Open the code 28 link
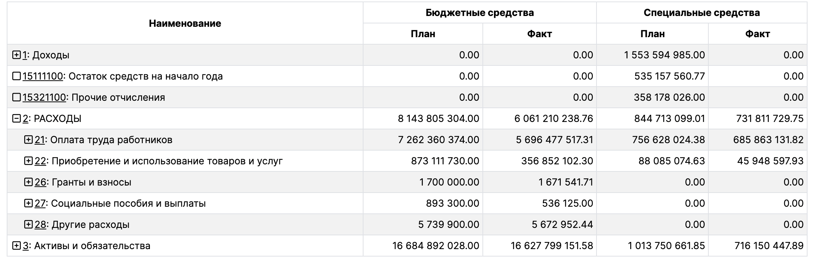The image size is (815, 261). pyautogui.click(x=40, y=225)
